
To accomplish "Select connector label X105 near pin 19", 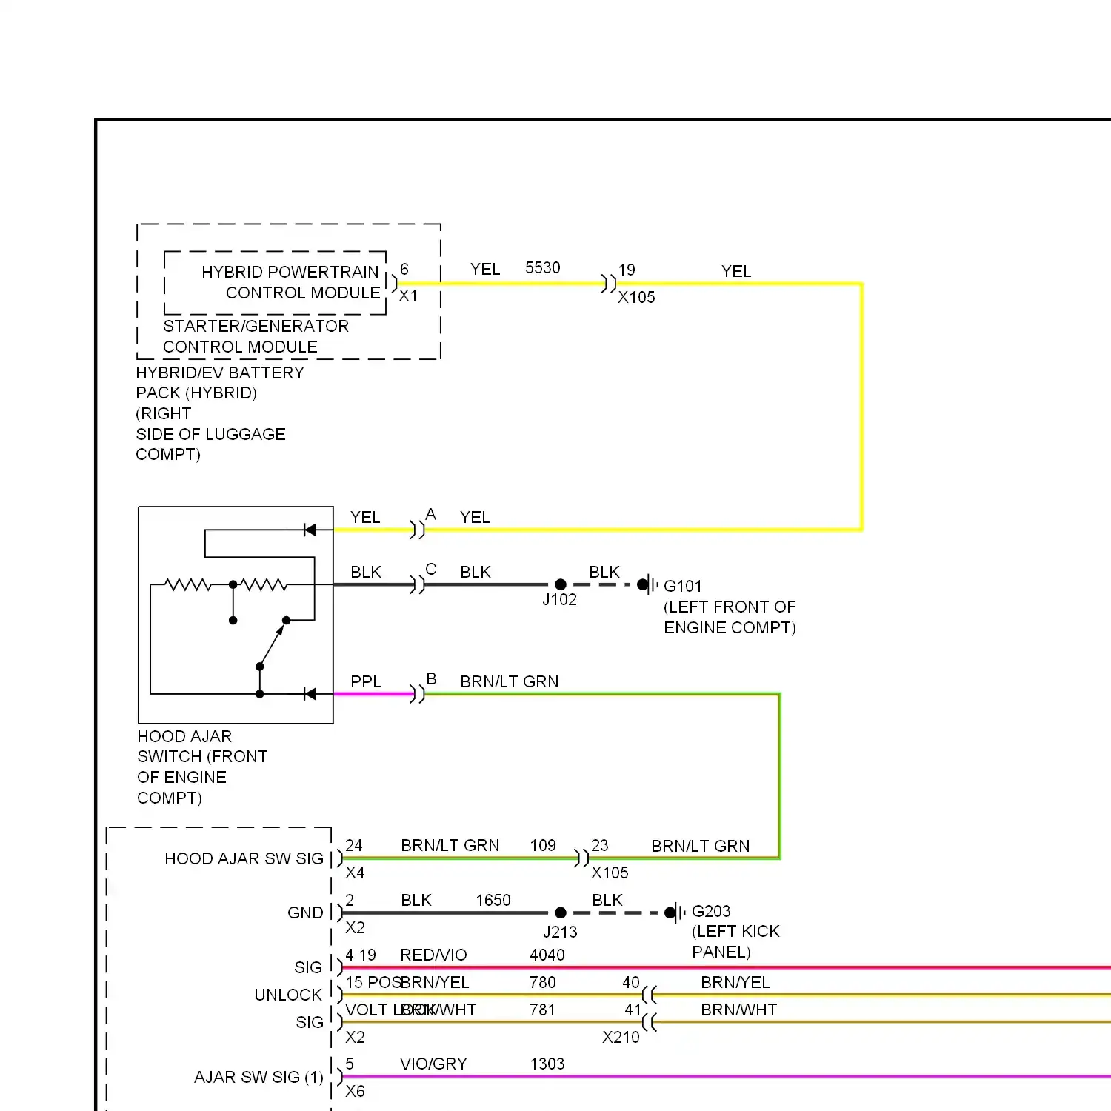I will 636,297.
